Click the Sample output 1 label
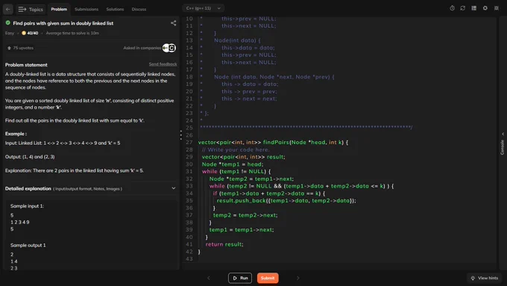Screen dimensions: 507x286 click(x=28, y=245)
